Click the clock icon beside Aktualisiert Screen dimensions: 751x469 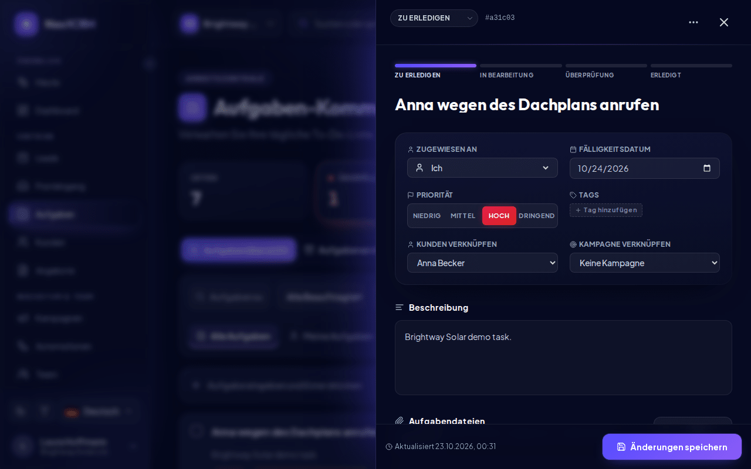[389, 447]
